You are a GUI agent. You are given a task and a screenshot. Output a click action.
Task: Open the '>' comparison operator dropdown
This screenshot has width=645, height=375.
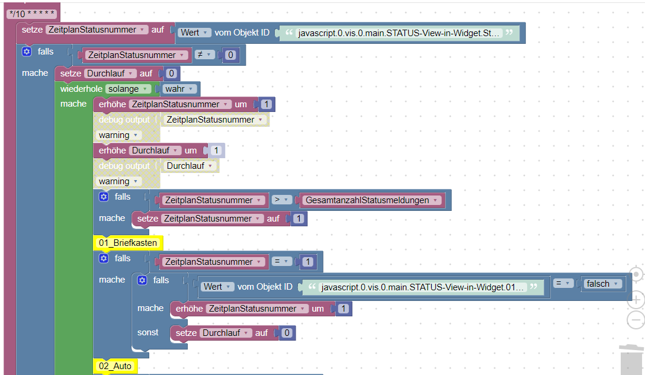(282, 200)
